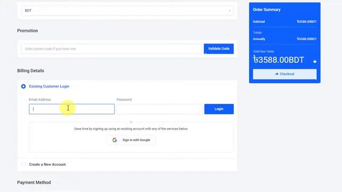Click into the Email Address field
Viewport: 342px width, 192px height.
coord(72,109)
